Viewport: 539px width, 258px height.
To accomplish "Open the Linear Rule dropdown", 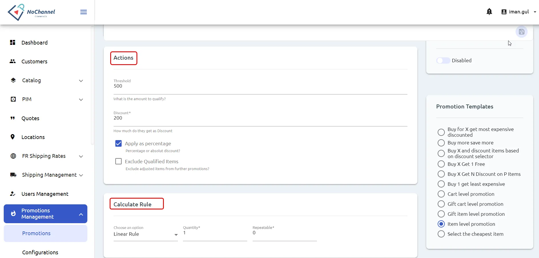I will 146,234.
